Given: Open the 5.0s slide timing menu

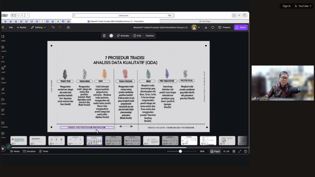Looking at the screenshot, I should [137, 36].
